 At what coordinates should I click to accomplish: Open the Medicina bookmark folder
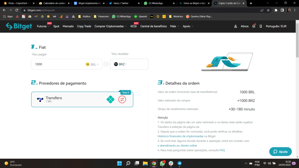coord(176,17)
